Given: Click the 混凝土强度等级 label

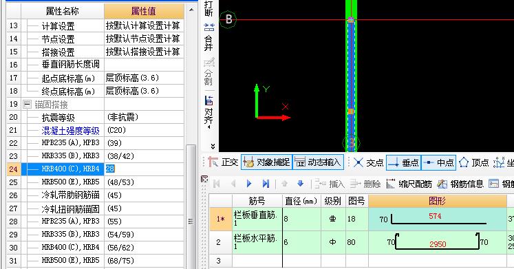Looking at the screenshot, I should (70, 131).
